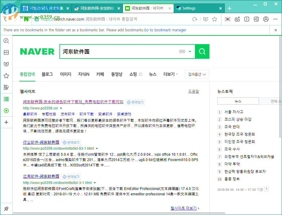Open the on-screen keyboard icon in search box
Image resolution: width=282 pixels, height=215 pixels.
[x=182, y=52]
